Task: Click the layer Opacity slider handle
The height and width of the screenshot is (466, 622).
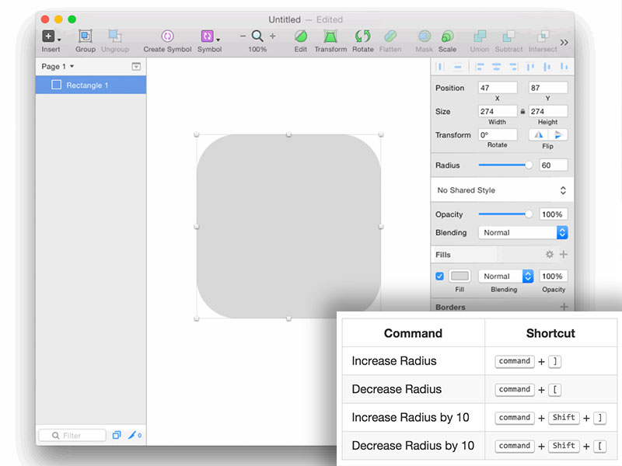Action: click(x=529, y=214)
